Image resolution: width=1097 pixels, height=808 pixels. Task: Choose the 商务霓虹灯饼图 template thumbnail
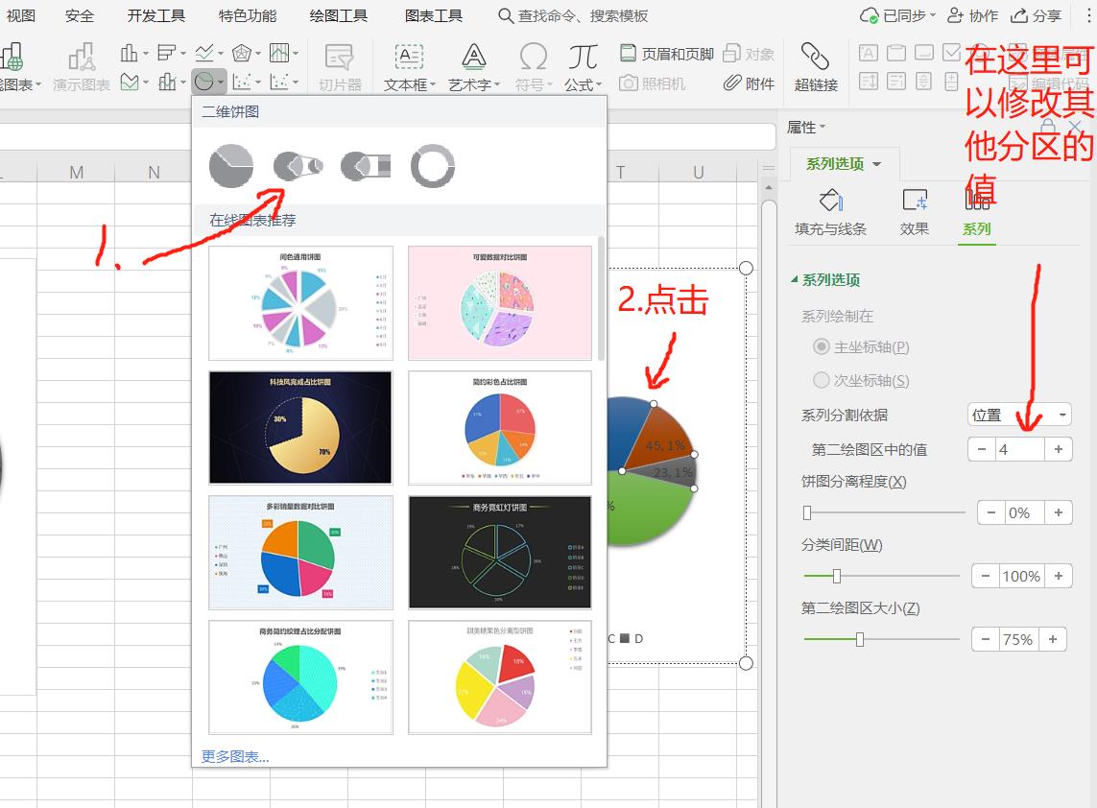[x=499, y=552]
